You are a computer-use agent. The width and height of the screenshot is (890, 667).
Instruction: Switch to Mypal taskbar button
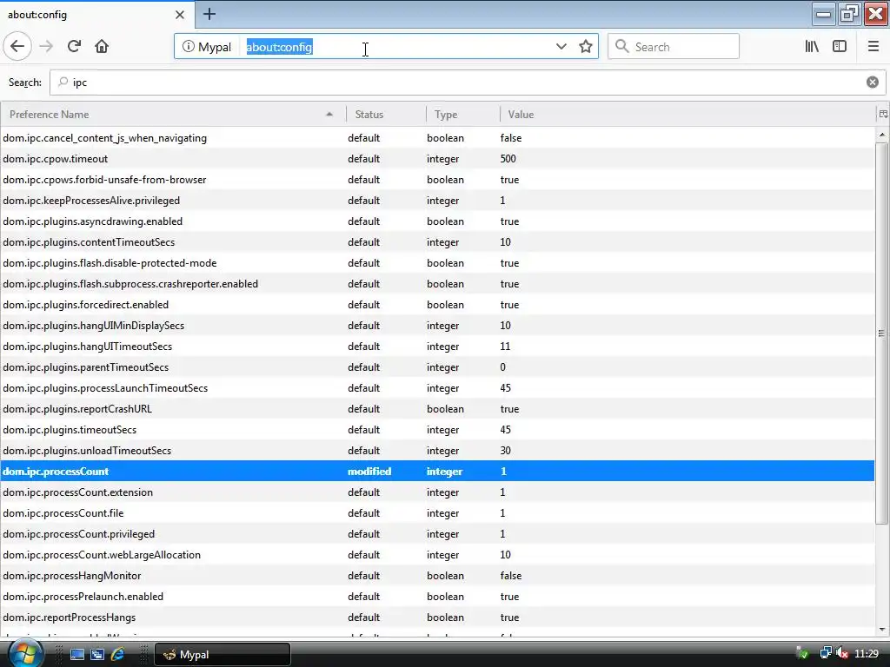[x=222, y=654]
